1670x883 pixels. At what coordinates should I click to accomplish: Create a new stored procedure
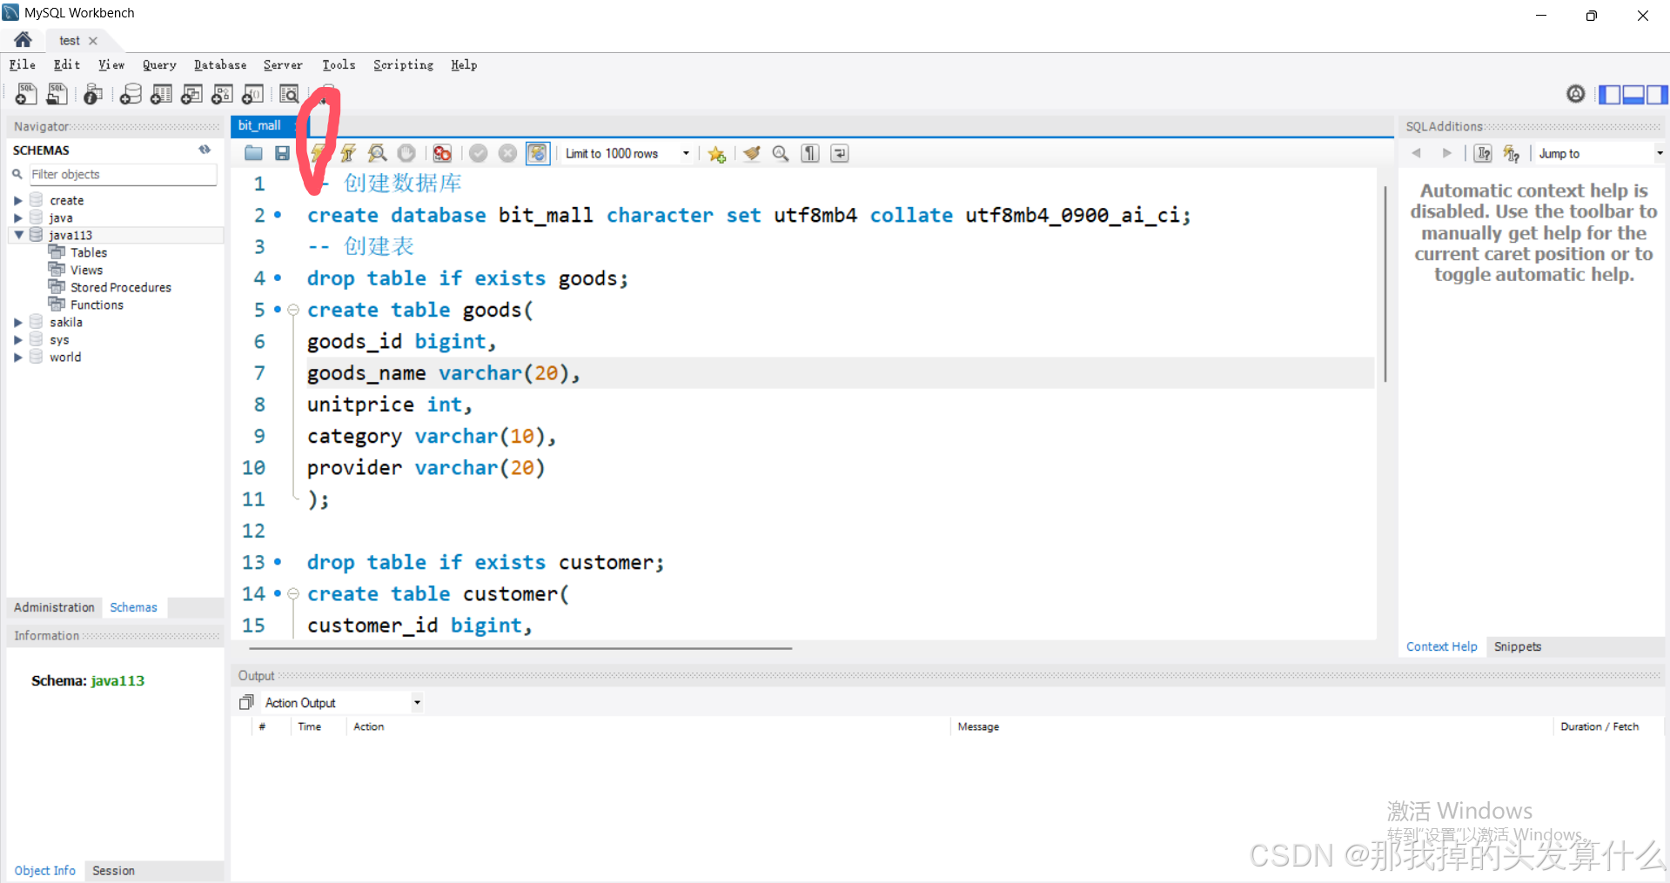tap(222, 94)
